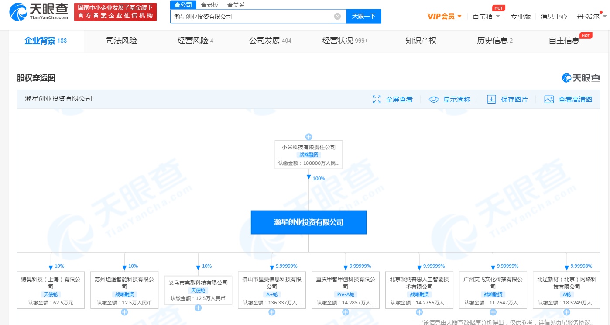This screenshot has height=325, width=610.
Task: Expand plus under 苏州坦途智能科技有限公司
Action: (x=124, y=312)
